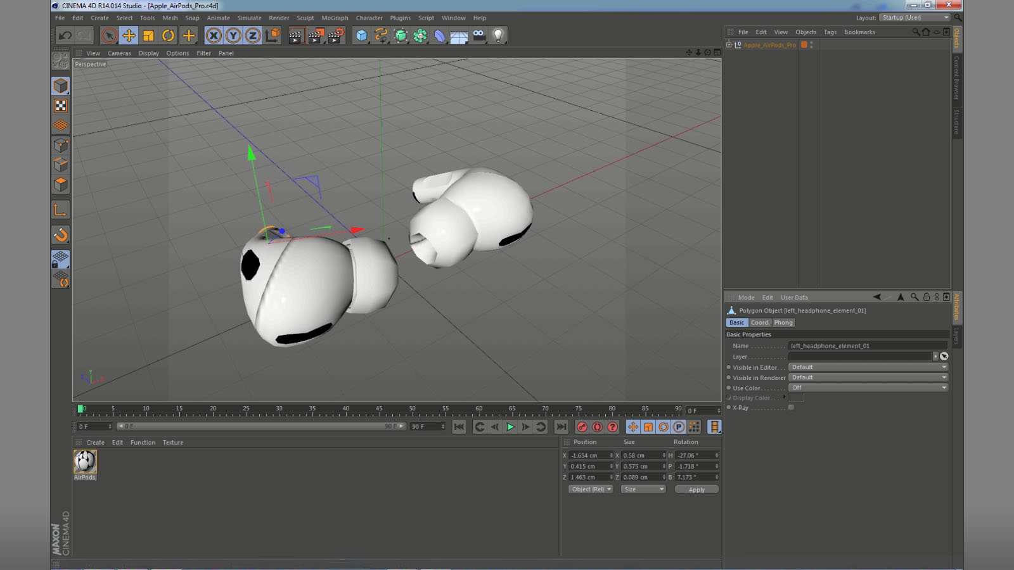Select the Live Selection tool

[109, 35]
